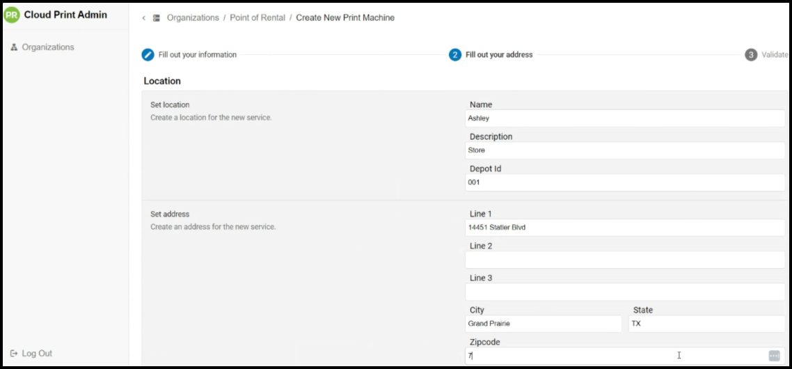Click the Log Out arrow icon
This screenshot has width=792, height=369.
(14, 354)
